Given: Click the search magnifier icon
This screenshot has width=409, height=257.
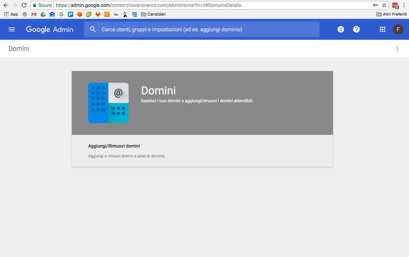Looking at the screenshot, I should (x=93, y=29).
